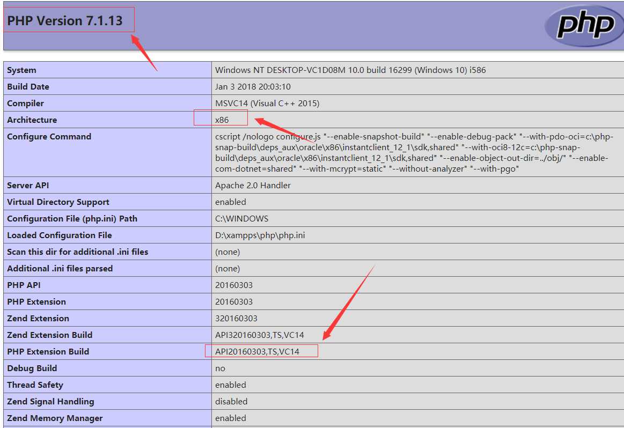Click the PHP Extension label
Image resolution: width=624 pixels, height=428 pixels.
pos(36,302)
